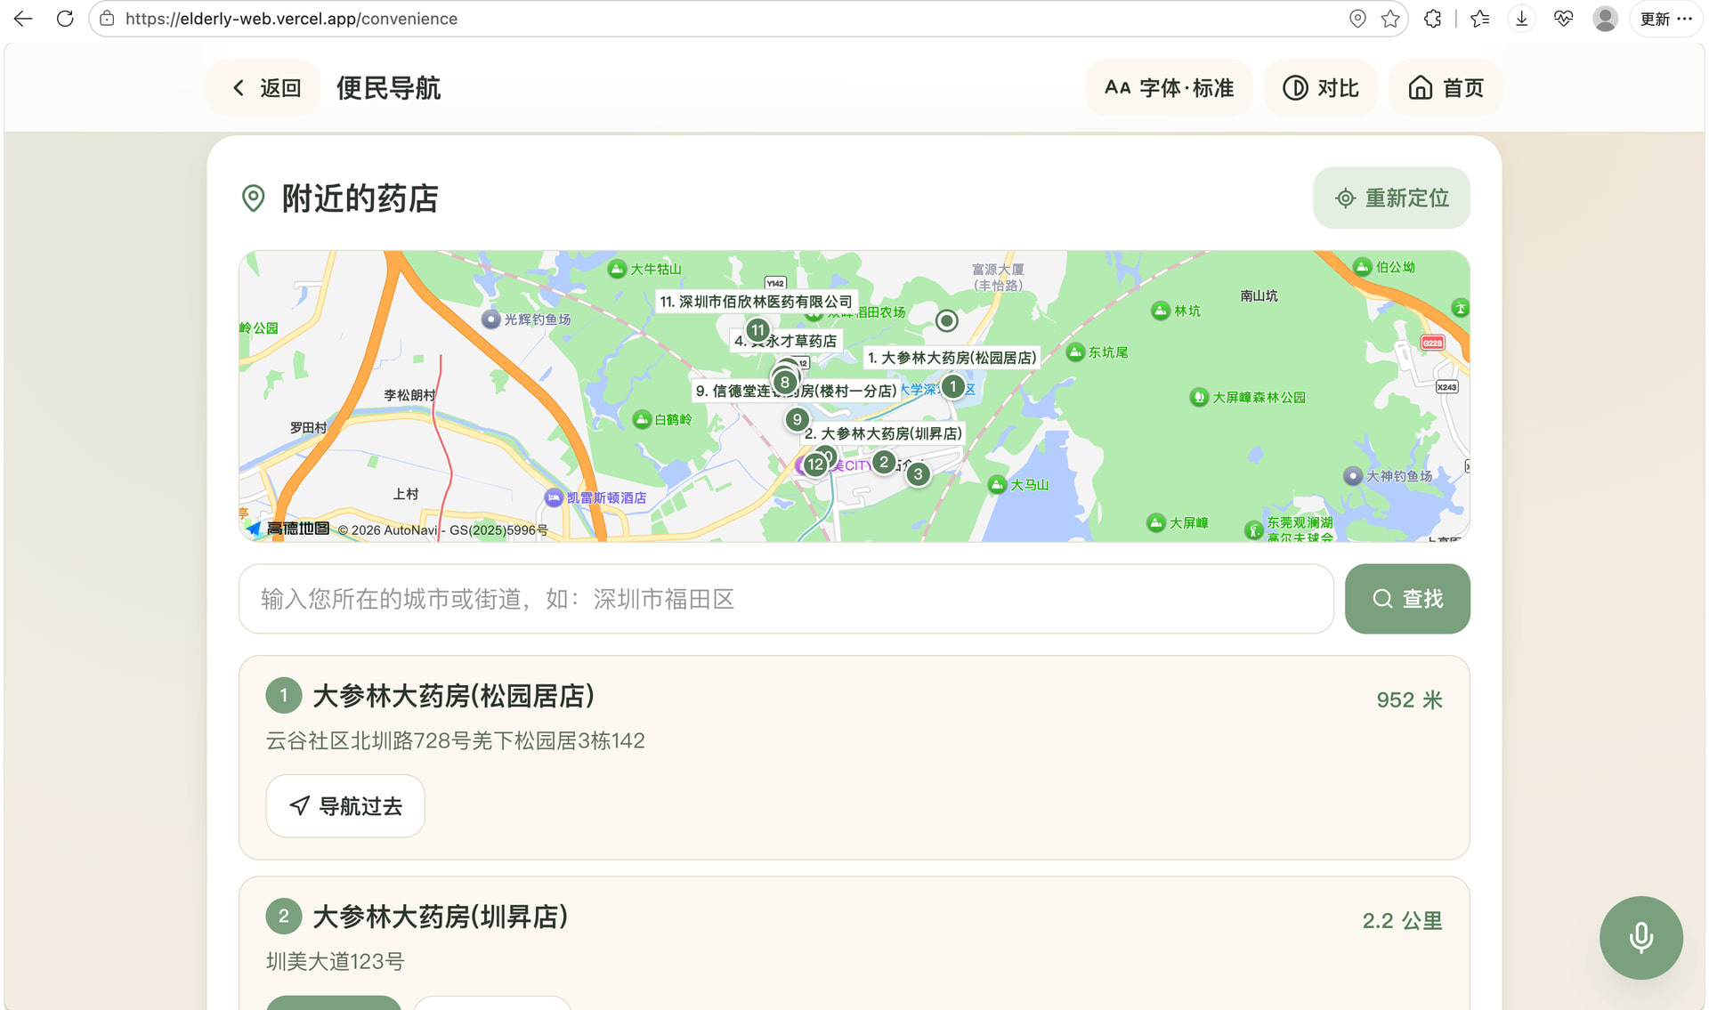Open the browser extensions puzzle icon
Image resolution: width=1709 pixels, height=1010 pixels.
(1432, 19)
